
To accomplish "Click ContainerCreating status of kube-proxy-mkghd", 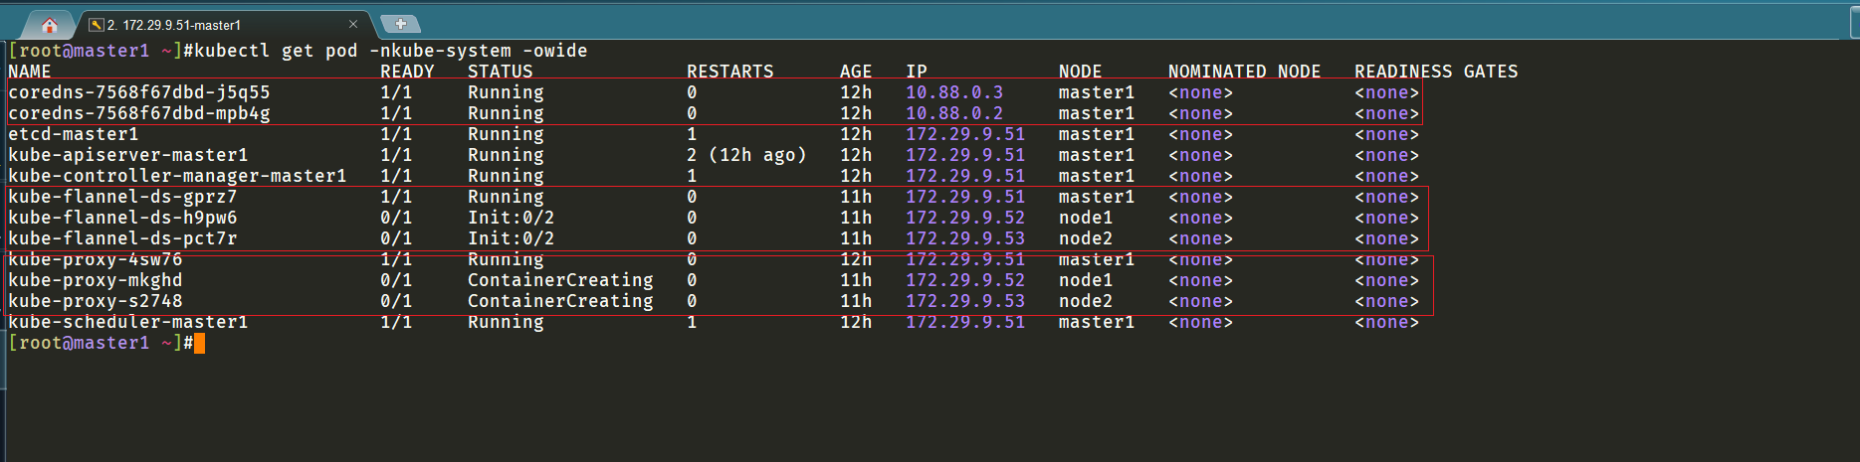I will pos(560,280).
